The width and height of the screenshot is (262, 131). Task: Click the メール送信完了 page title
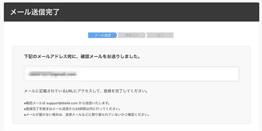click(35, 12)
